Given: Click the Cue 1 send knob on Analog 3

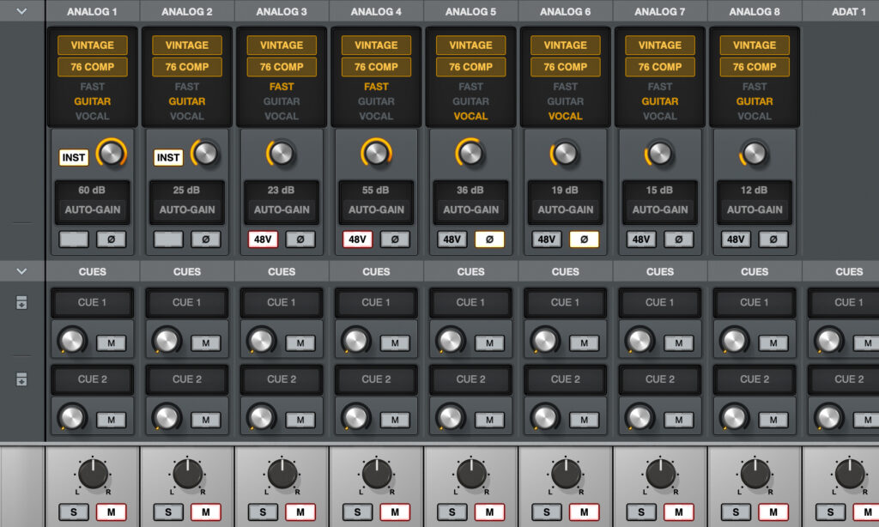Looking at the screenshot, I should tap(261, 341).
